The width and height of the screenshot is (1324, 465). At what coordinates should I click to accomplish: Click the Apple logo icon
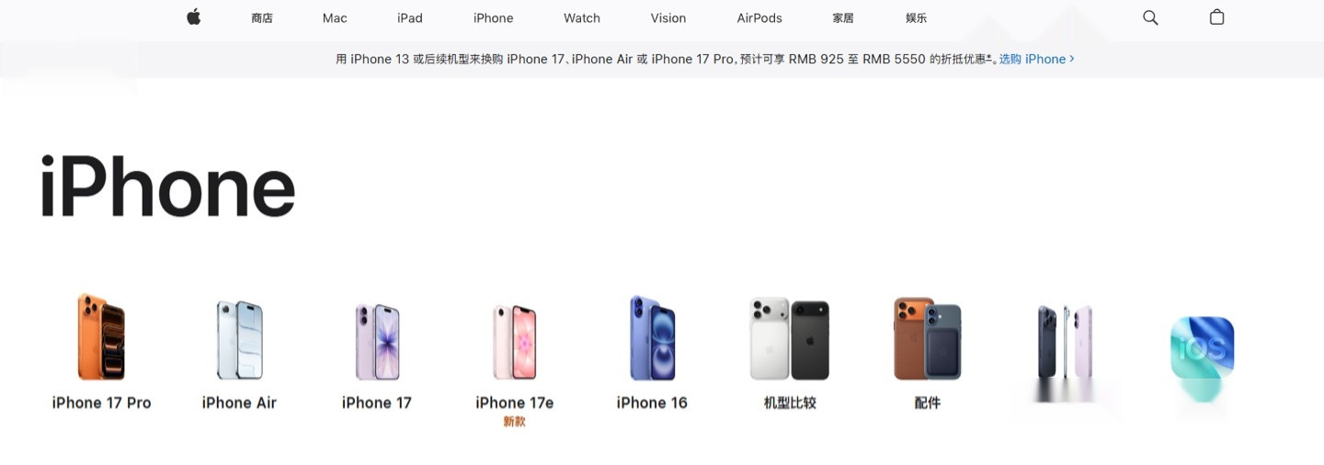(x=193, y=17)
